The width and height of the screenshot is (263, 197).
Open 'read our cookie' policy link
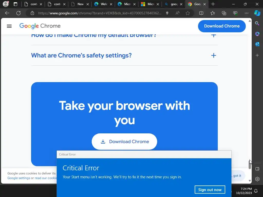pyautogui.click(x=46, y=178)
